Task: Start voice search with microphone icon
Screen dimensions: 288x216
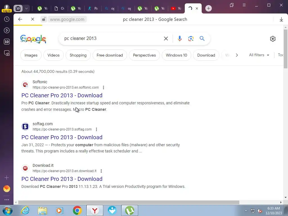Action: pos(180,39)
